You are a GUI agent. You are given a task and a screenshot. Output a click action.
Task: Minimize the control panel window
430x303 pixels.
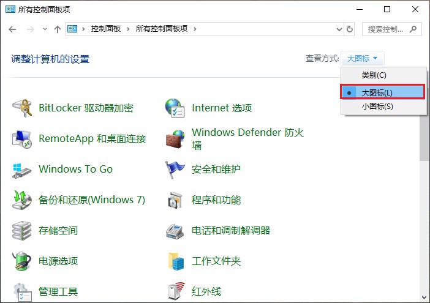pos(360,9)
